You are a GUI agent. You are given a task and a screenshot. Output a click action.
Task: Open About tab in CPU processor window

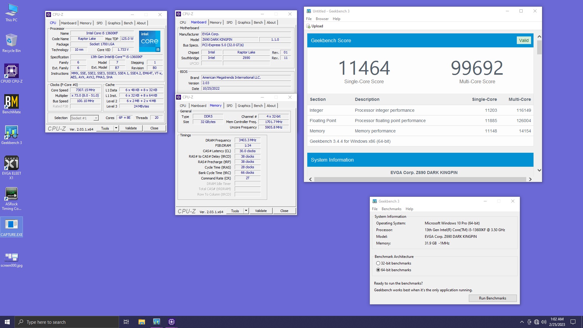click(141, 23)
